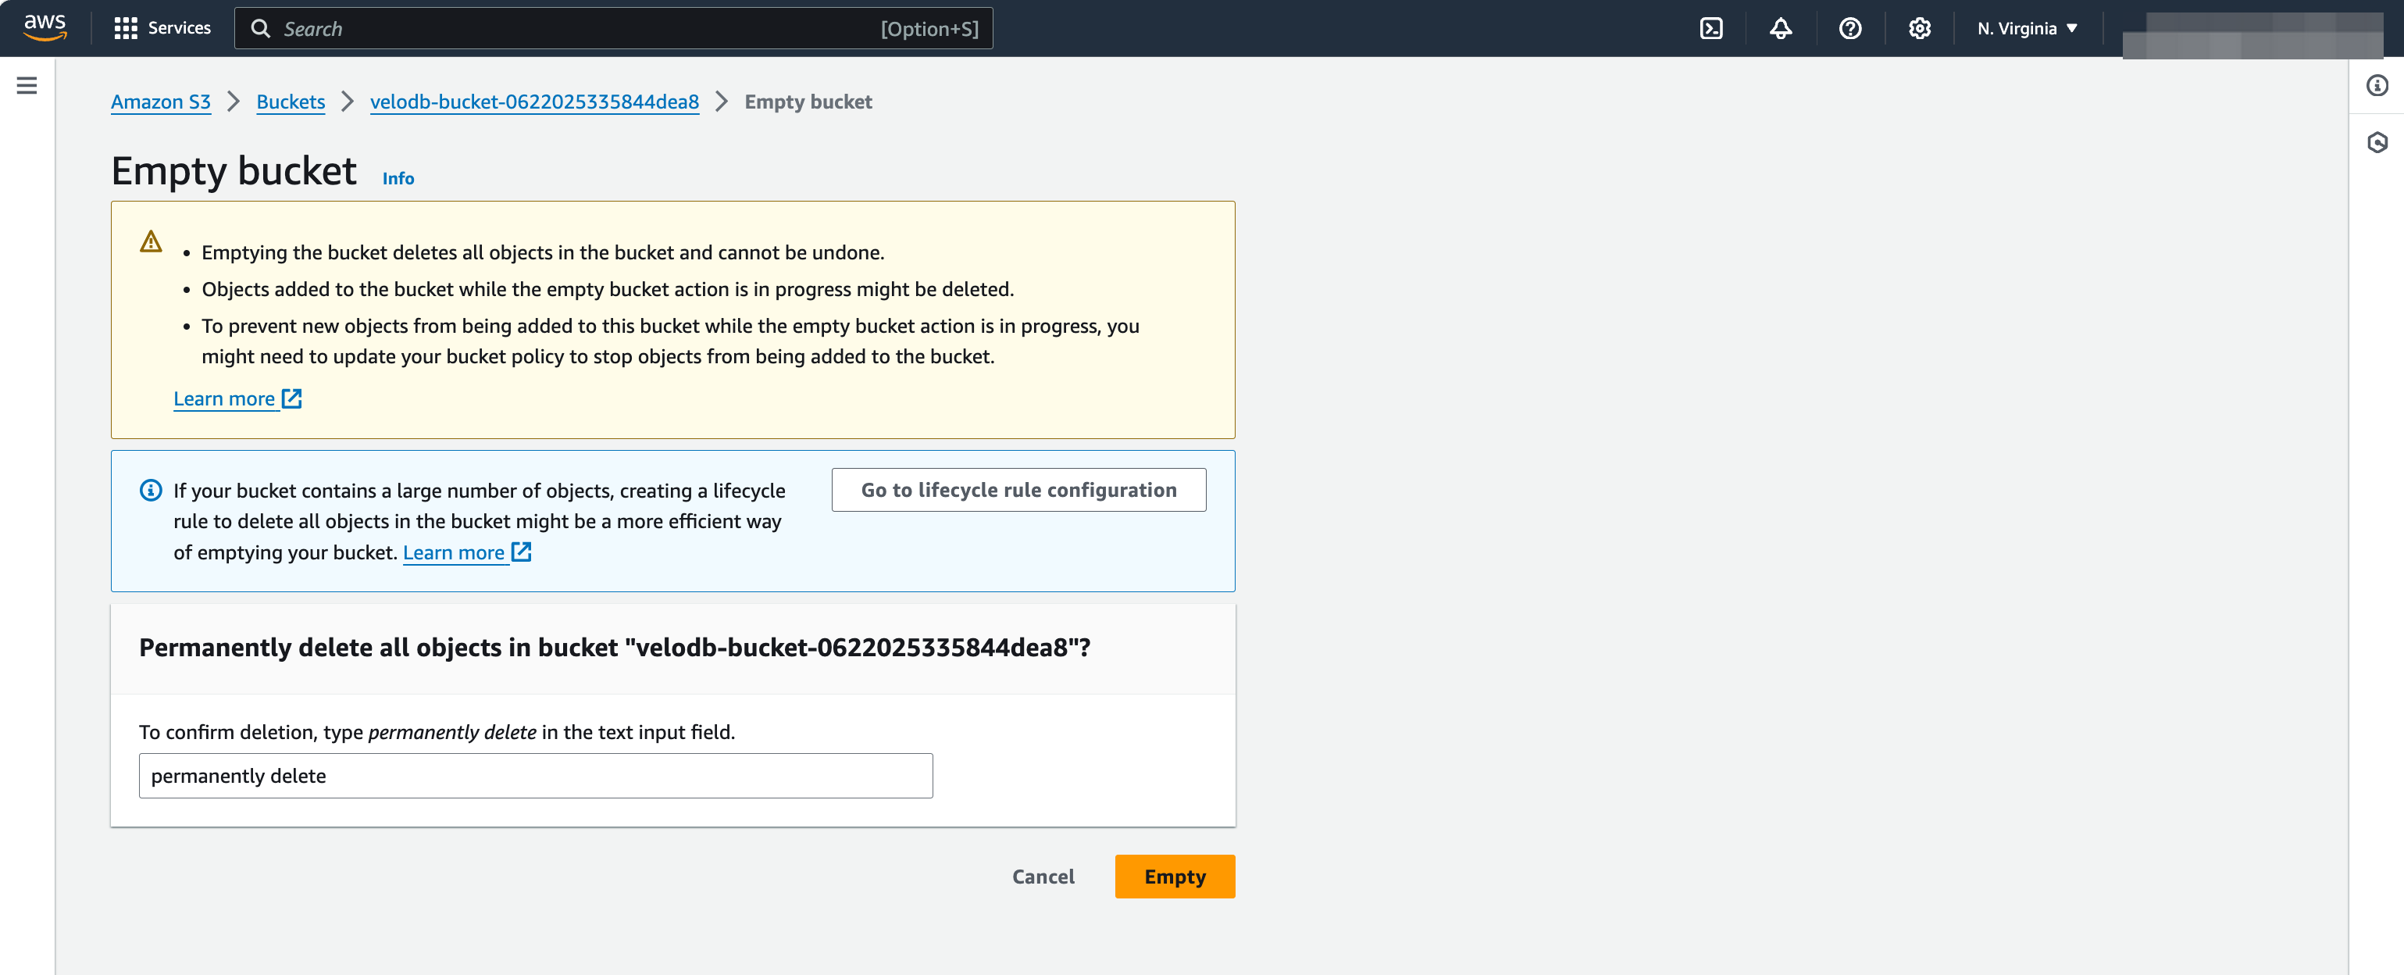Click the AWS logo home icon
The height and width of the screenshot is (975, 2404).
44,27
